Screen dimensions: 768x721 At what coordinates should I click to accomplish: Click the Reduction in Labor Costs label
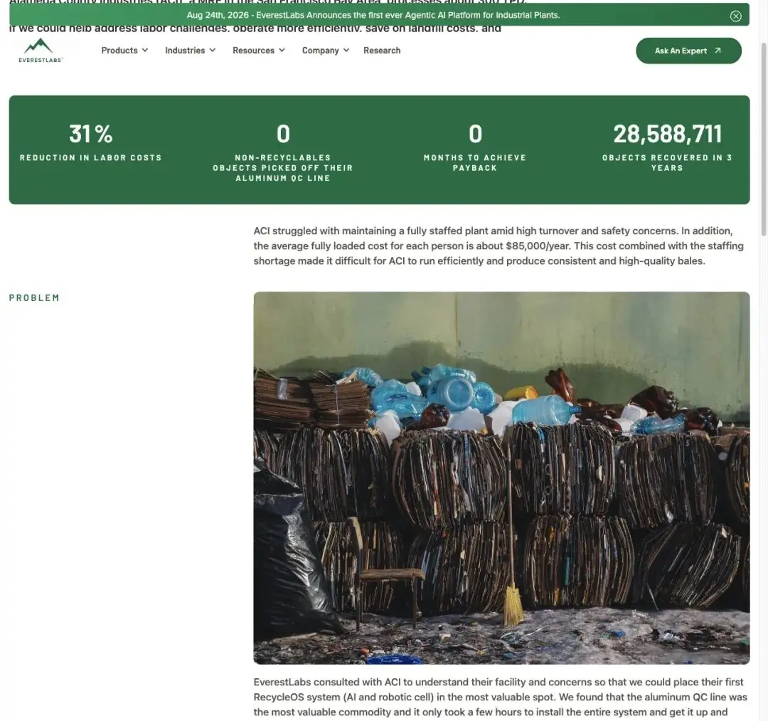[90, 157]
